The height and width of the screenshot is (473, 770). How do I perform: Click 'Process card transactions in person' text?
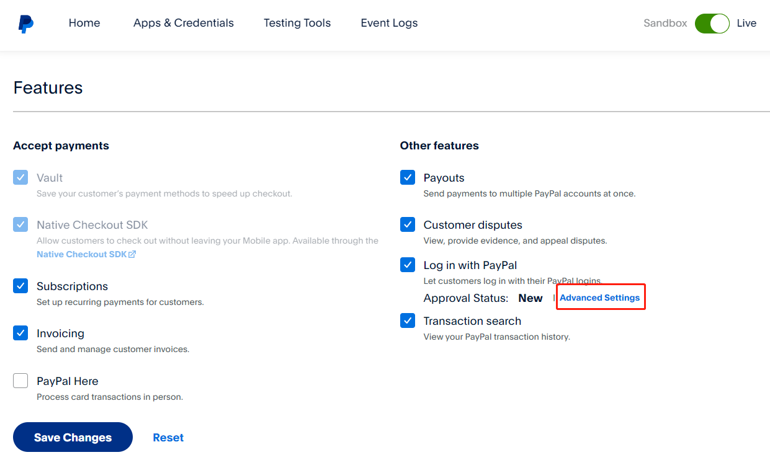(110, 397)
